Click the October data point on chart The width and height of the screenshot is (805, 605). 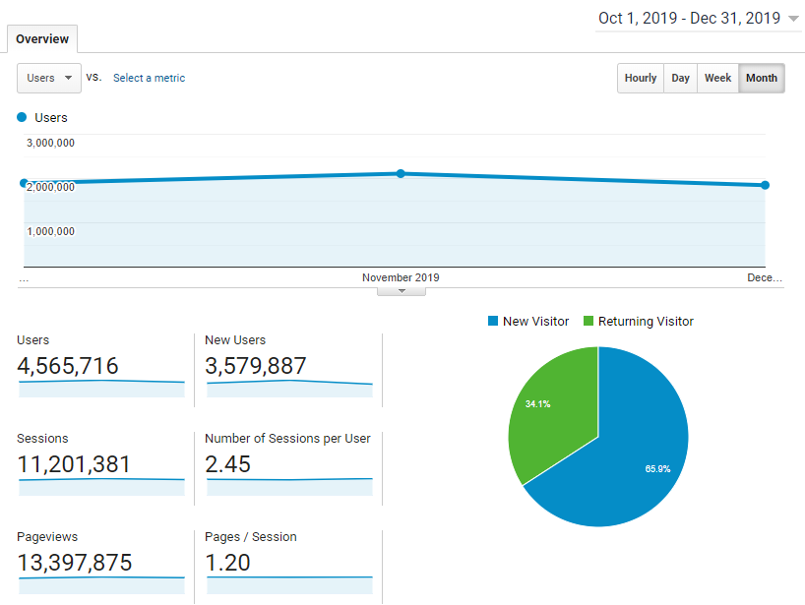click(x=25, y=183)
